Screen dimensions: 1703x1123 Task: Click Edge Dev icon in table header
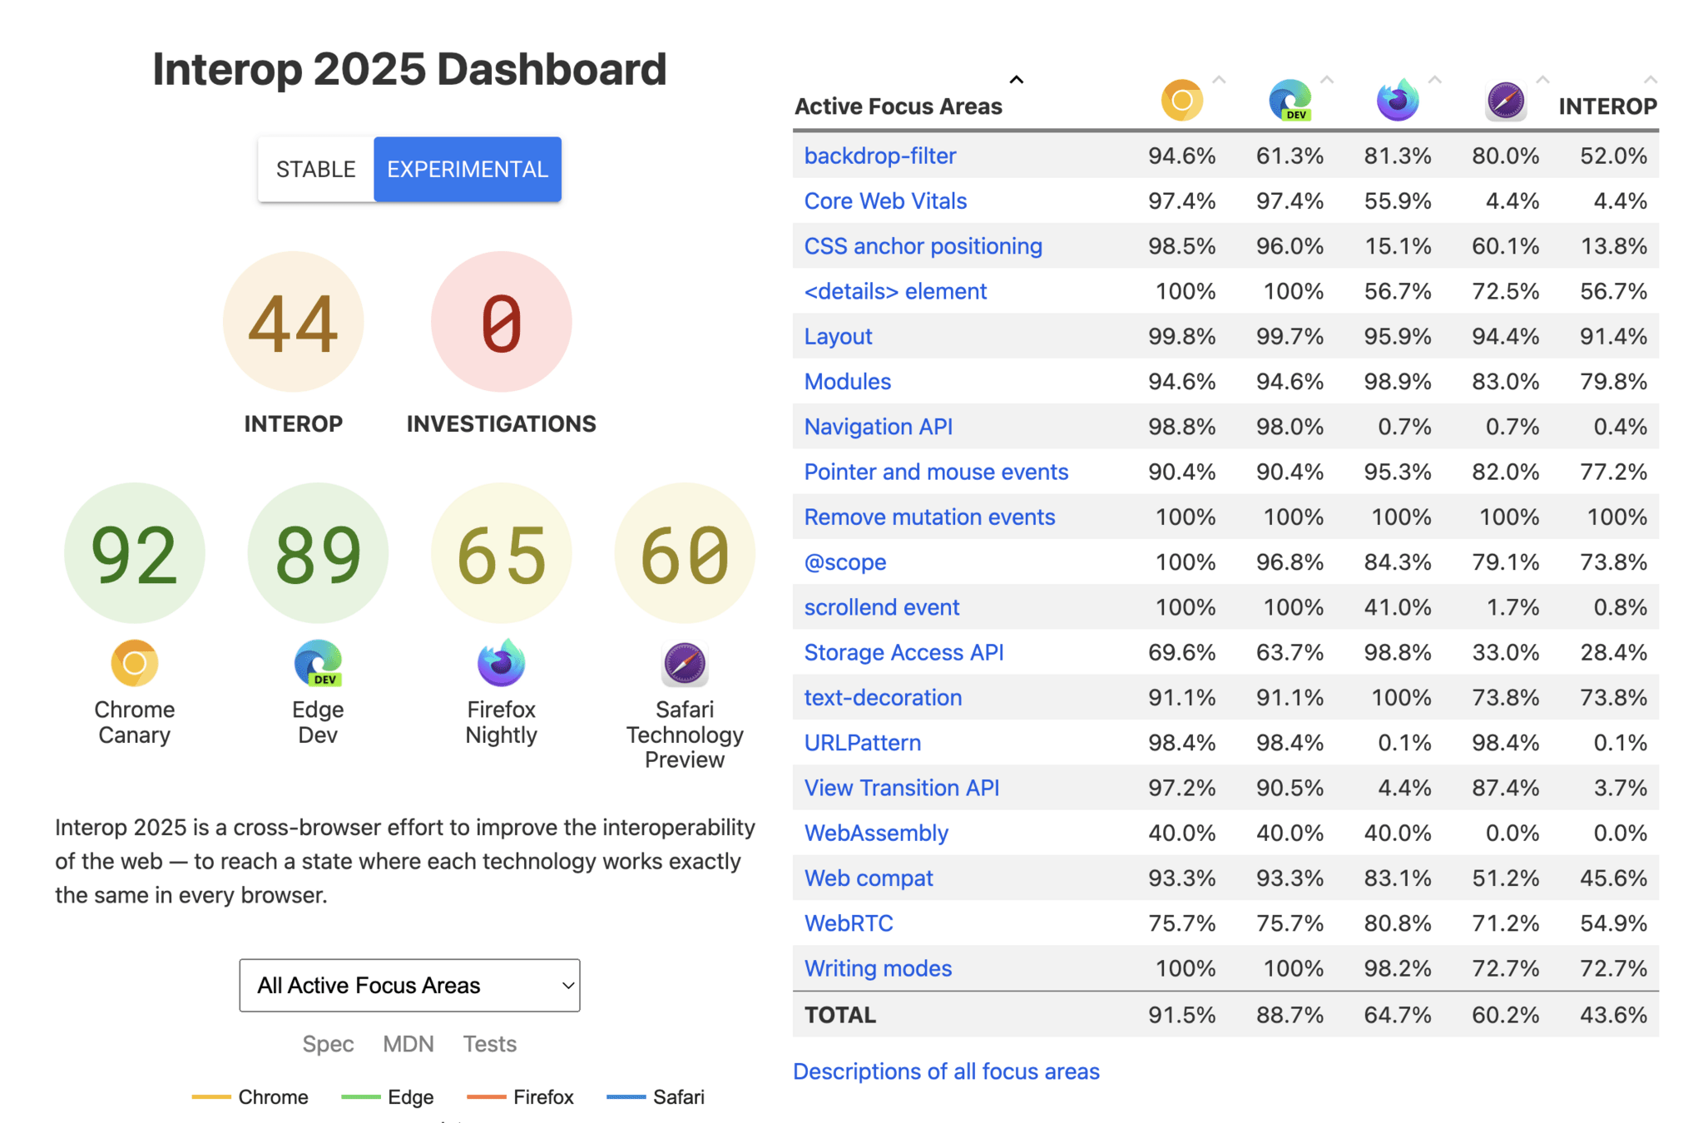(x=1290, y=101)
